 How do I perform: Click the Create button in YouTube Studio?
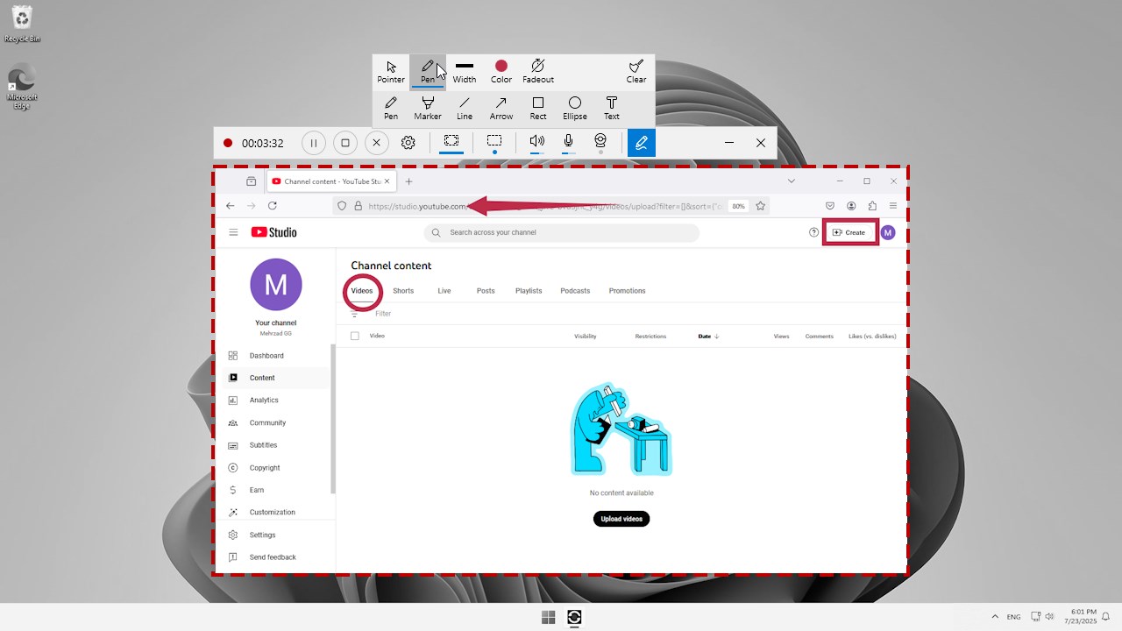pyautogui.click(x=849, y=232)
